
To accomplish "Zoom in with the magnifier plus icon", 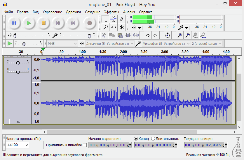I will (x=179, y=35).
